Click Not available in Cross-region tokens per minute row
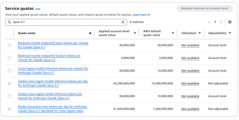The image size is (239, 120). tap(190, 71)
